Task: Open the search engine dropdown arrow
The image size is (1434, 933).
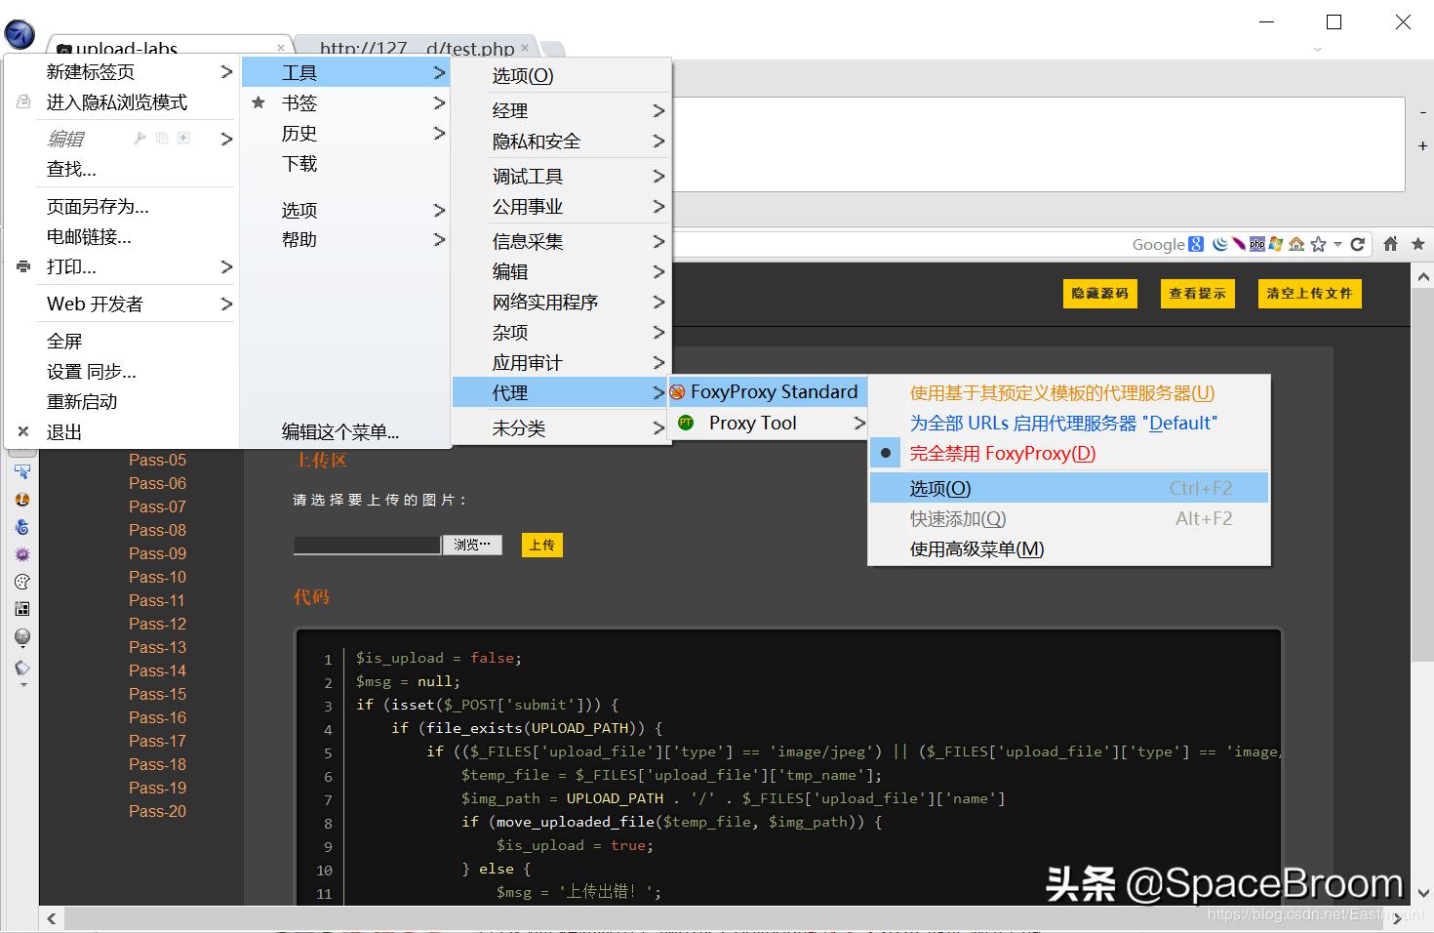Action: 1337,244
